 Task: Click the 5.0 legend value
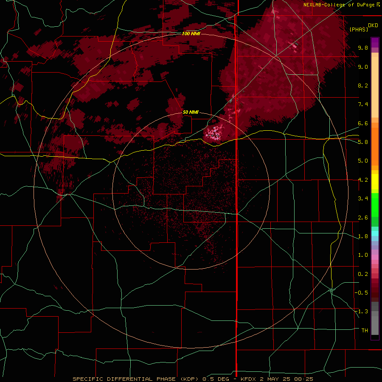pyautogui.click(x=363, y=161)
